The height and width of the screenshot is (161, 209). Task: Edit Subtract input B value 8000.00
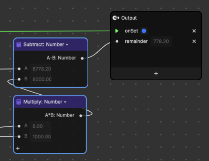click(x=41, y=79)
